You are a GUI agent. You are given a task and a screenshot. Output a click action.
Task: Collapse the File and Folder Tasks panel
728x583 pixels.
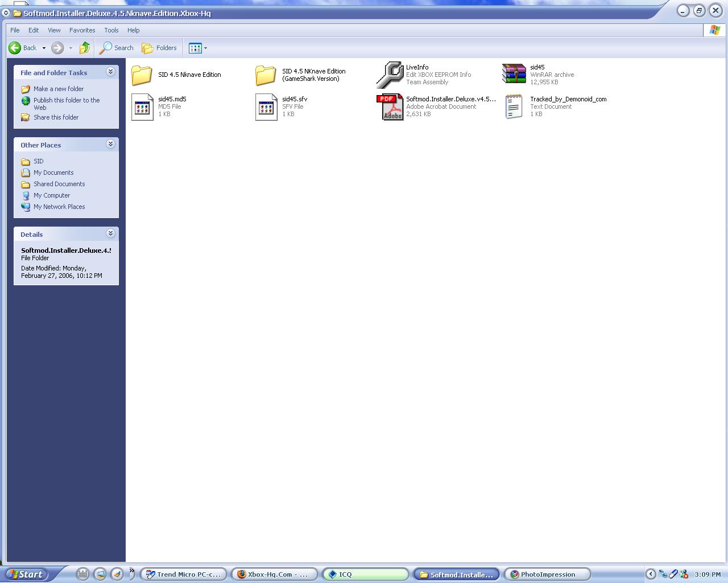pyautogui.click(x=110, y=72)
